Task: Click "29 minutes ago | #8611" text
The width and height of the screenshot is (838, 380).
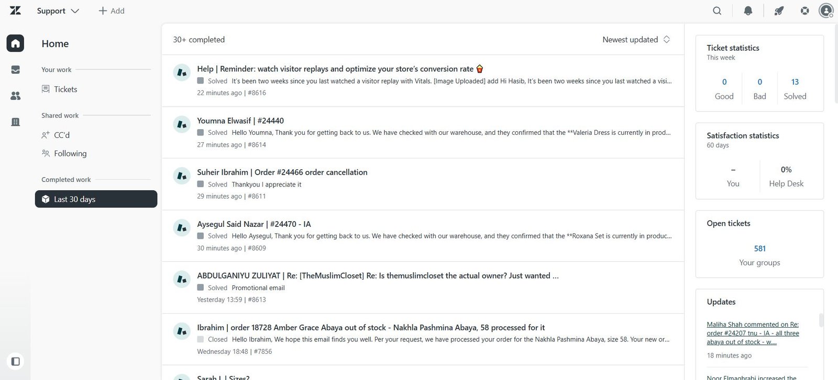Action: point(231,197)
